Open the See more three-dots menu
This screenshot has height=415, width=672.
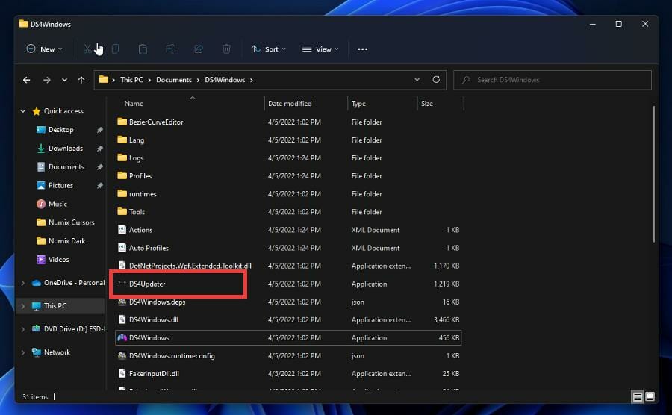click(362, 49)
